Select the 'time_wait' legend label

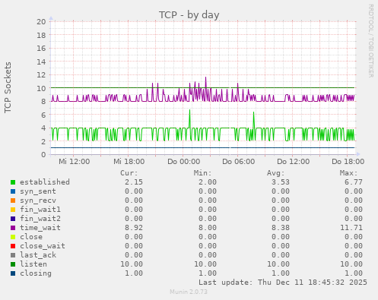tap(40, 228)
